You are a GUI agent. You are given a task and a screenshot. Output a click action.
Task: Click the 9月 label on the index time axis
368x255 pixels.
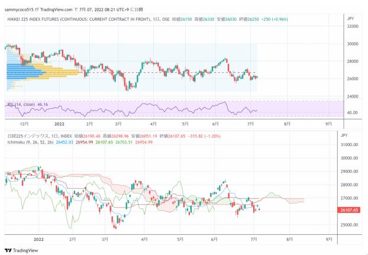pyautogui.click(x=329, y=239)
